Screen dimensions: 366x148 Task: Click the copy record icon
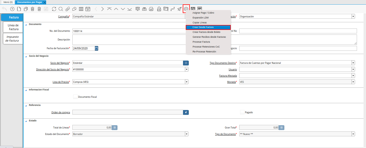click(x=26, y=9)
